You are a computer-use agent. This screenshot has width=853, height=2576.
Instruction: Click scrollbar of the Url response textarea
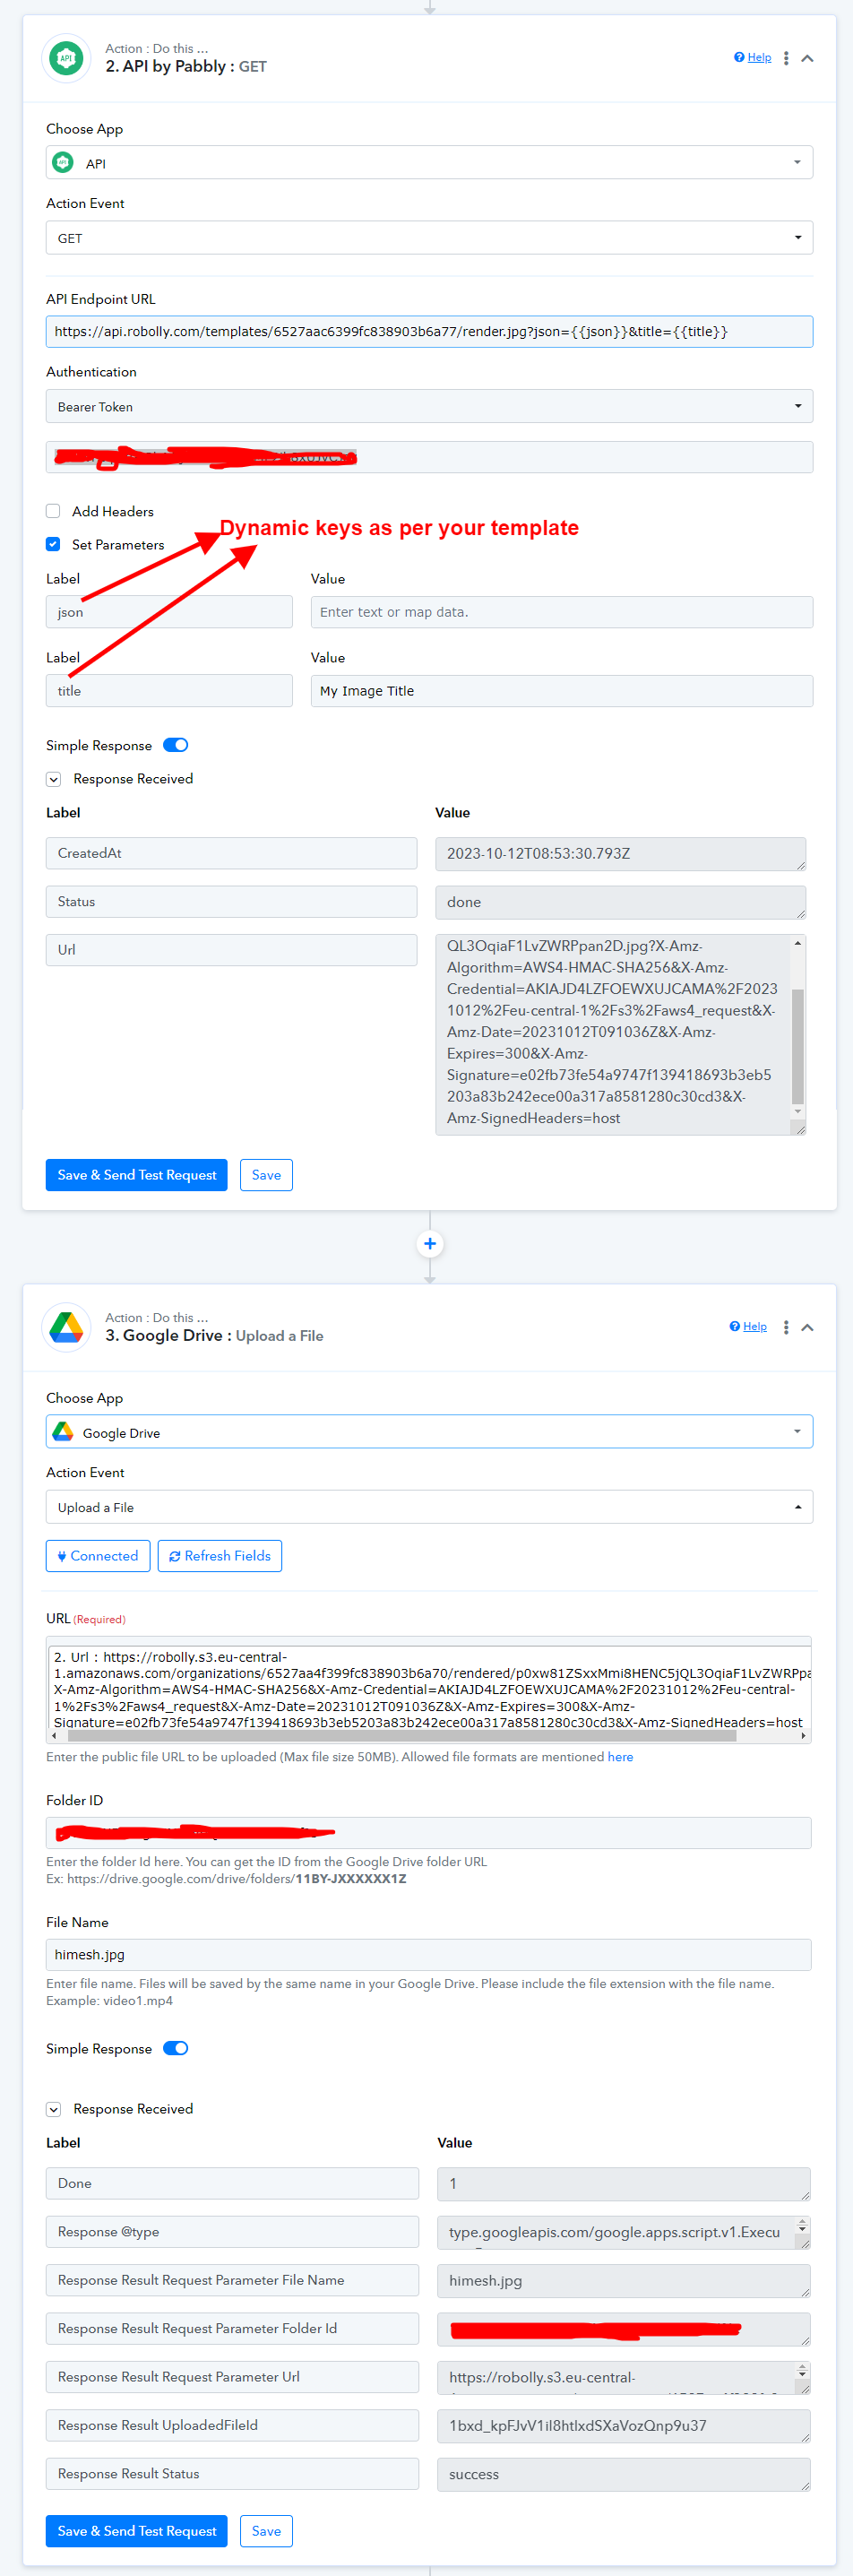coord(798,1045)
